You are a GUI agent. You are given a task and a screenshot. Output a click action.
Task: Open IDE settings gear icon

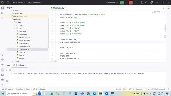[x=151, y=2]
